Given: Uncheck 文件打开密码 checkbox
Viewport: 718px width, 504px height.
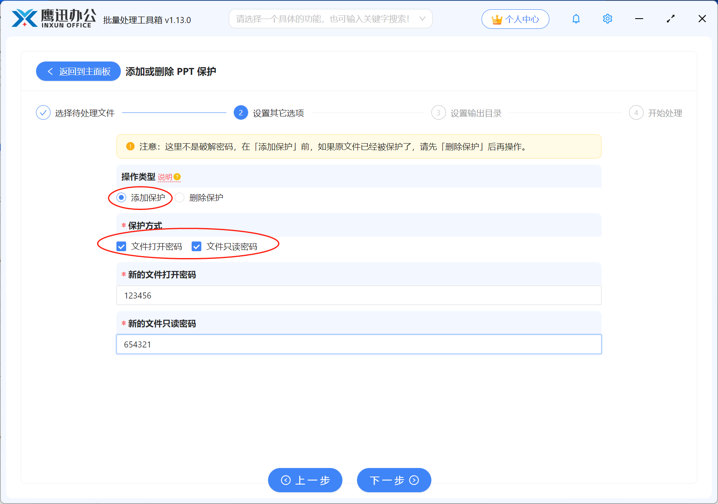Looking at the screenshot, I should 121,246.
